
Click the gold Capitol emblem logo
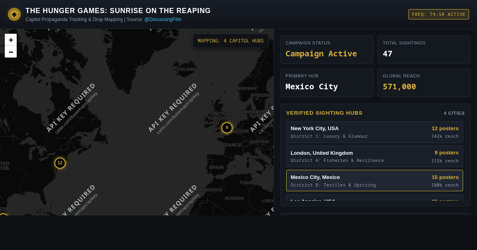[x=14, y=14]
